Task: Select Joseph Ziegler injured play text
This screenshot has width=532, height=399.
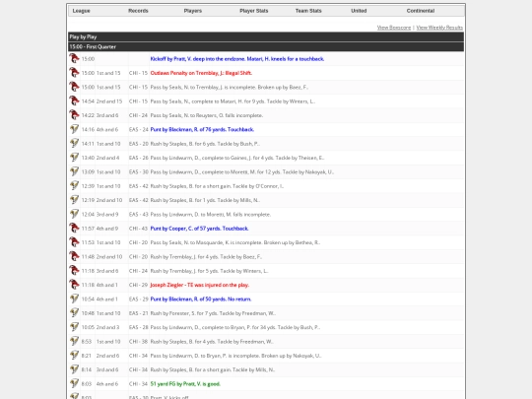Action: (x=199, y=285)
